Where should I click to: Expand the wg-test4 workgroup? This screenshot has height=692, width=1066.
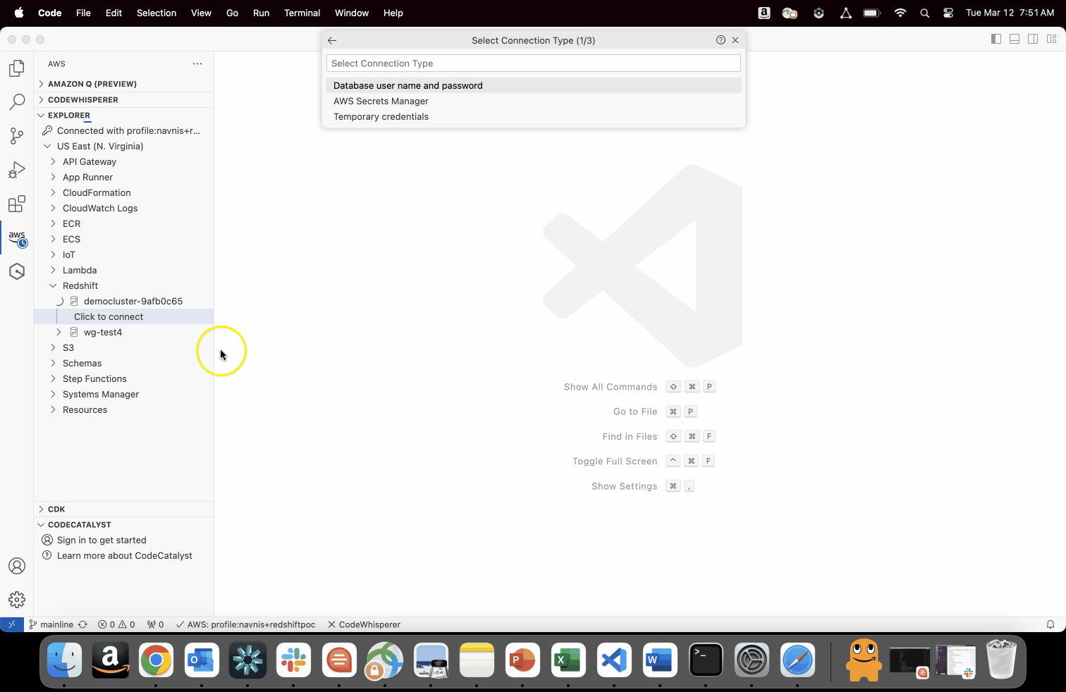(x=59, y=332)
